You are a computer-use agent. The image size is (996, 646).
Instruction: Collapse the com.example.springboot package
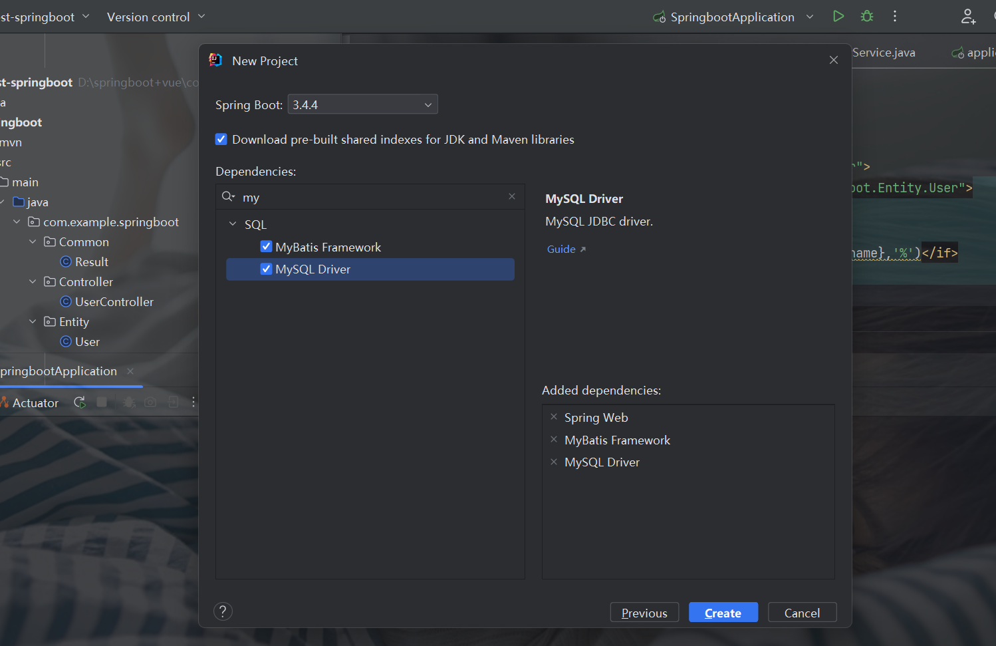point(17,222)
